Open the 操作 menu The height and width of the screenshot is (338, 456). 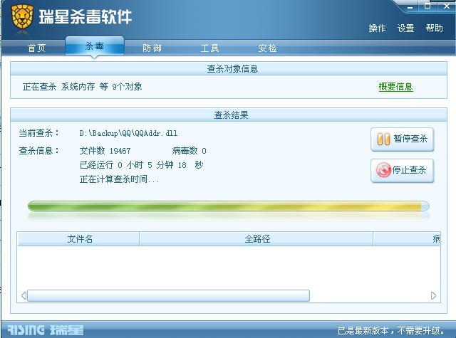(x=377, y=28)
